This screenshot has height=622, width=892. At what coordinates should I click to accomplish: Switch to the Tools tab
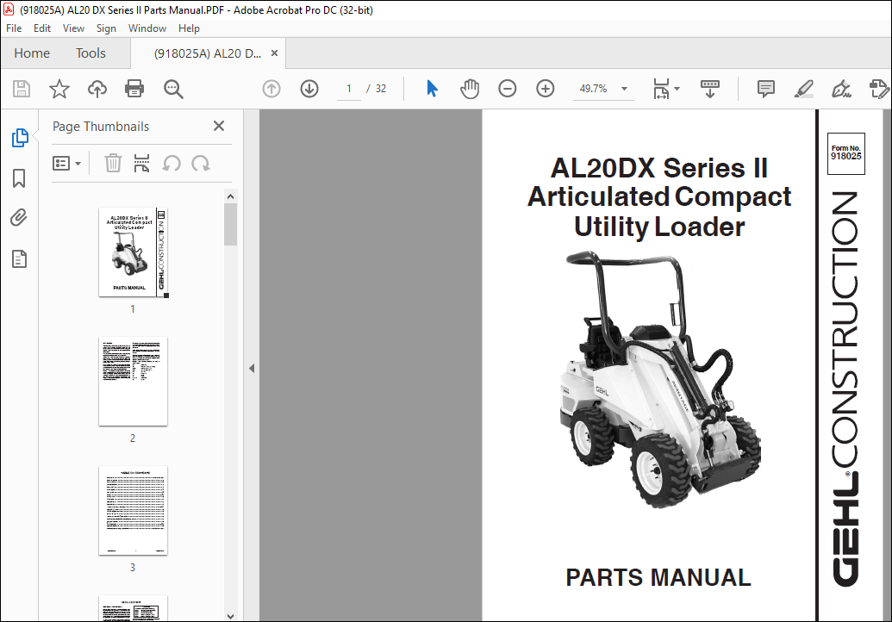click(x=91, y=53)
